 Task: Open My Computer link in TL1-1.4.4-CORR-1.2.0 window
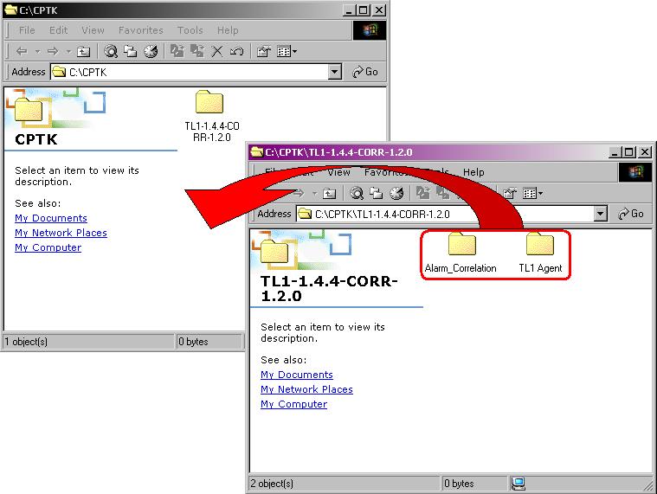[x=293, y=404]
